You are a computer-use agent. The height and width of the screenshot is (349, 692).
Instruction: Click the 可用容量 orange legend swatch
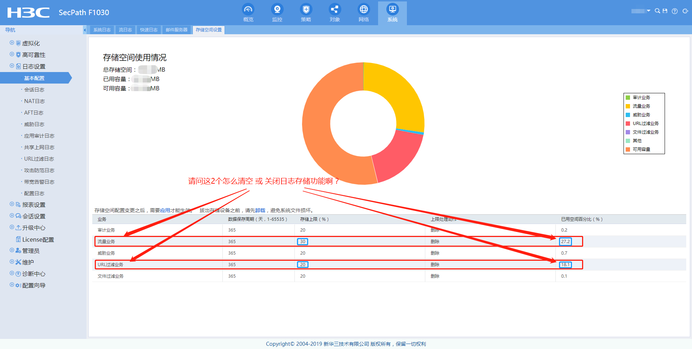point(628,149)
